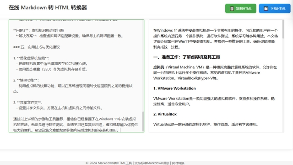The width and height of the screenshot is (293, 165).
Task: Click the 1. VMware Workstation subheading in preview
Action: point(174,88)
